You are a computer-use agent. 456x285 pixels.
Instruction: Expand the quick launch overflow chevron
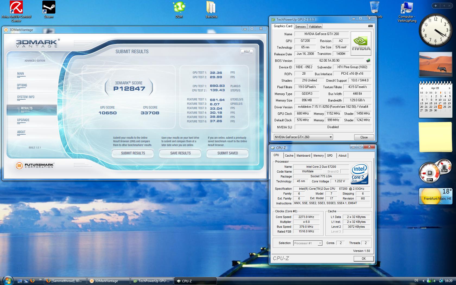pos(40,279)
